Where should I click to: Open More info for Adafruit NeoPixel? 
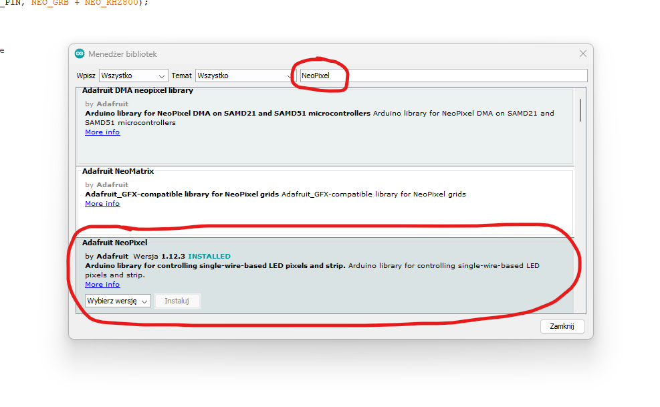click(102, 285)
